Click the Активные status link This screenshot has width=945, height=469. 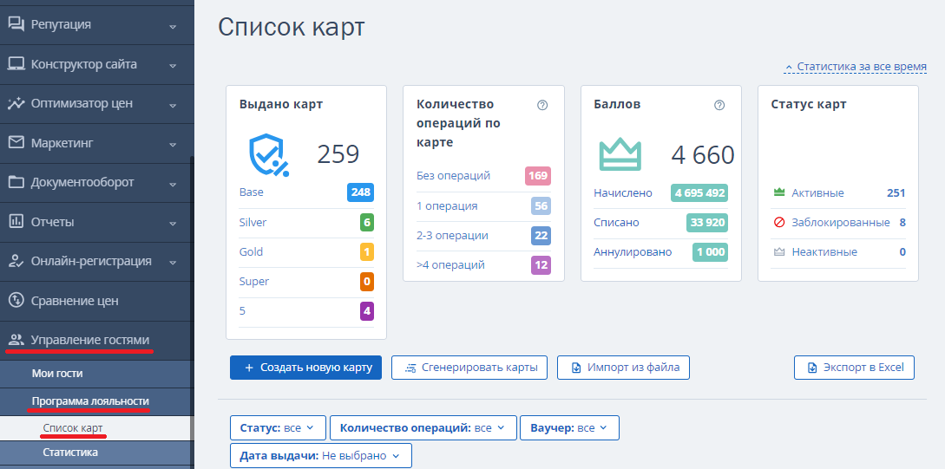tap(817, 192)
